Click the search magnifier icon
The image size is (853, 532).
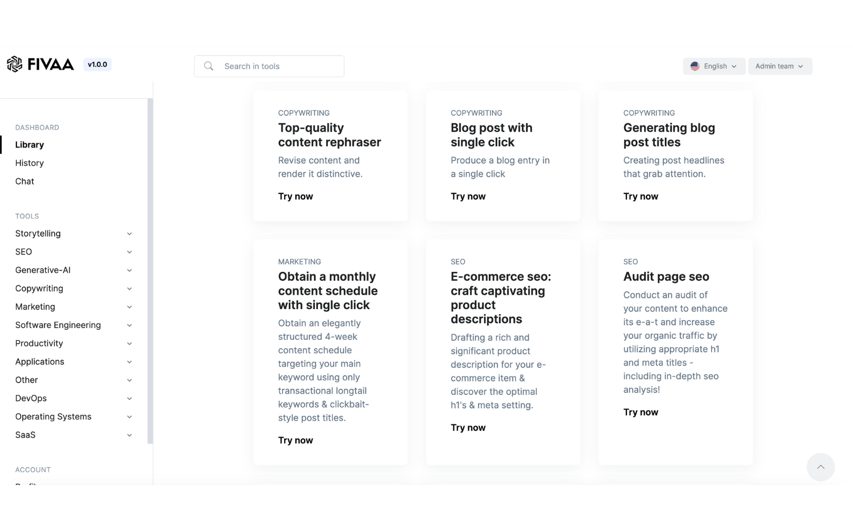pos(209,66)
